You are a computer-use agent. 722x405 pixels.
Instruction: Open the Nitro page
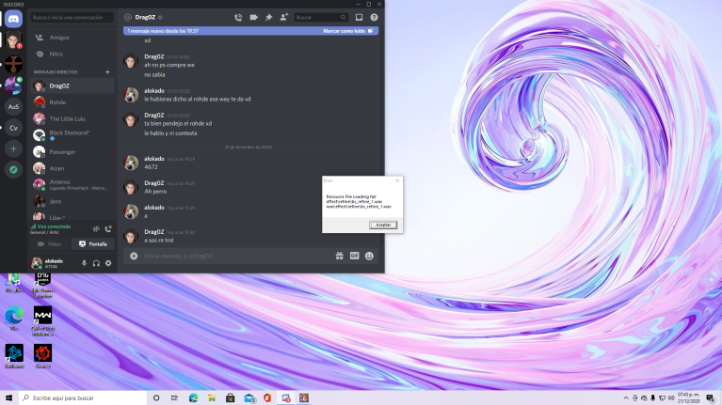coord(72,55)
